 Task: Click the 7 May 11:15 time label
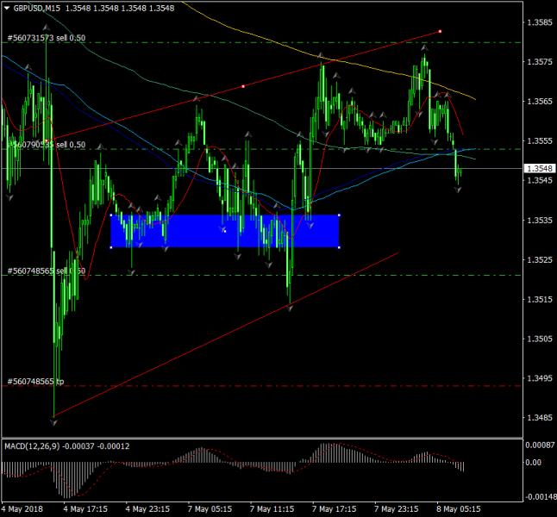tap(272, 509)
